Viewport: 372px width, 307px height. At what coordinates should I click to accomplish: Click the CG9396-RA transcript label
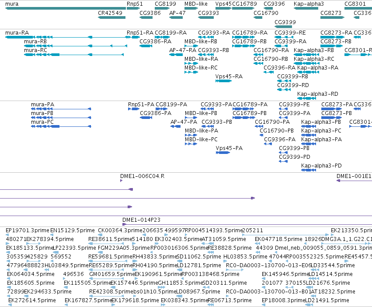pos(279,68)
